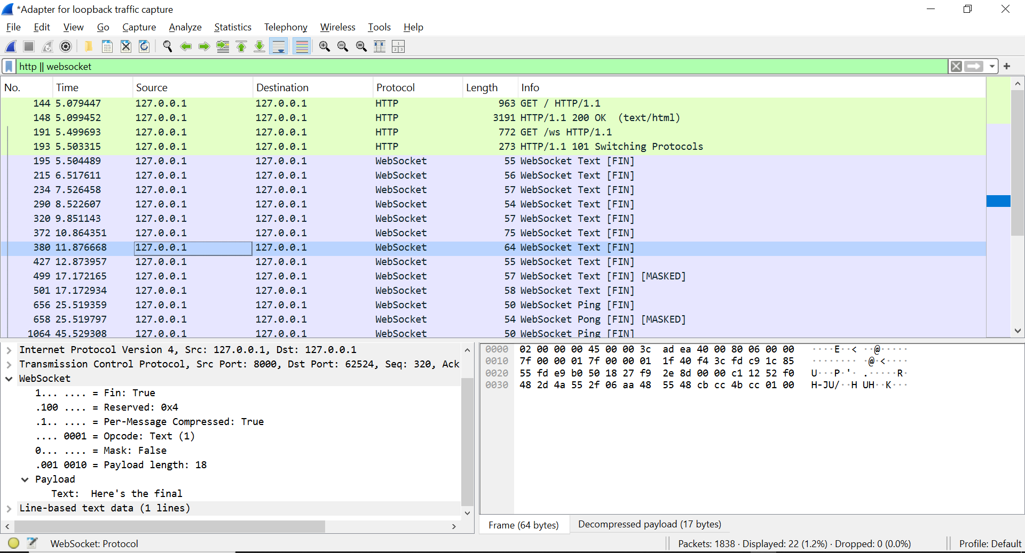
Task: Open the Capture menu
Action: click(139, 27)
